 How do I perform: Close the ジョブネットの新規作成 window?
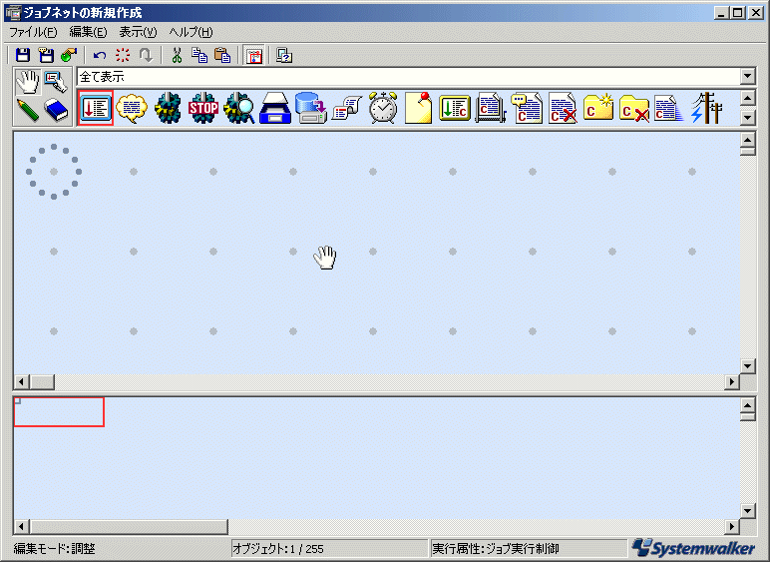coord(756,13)
